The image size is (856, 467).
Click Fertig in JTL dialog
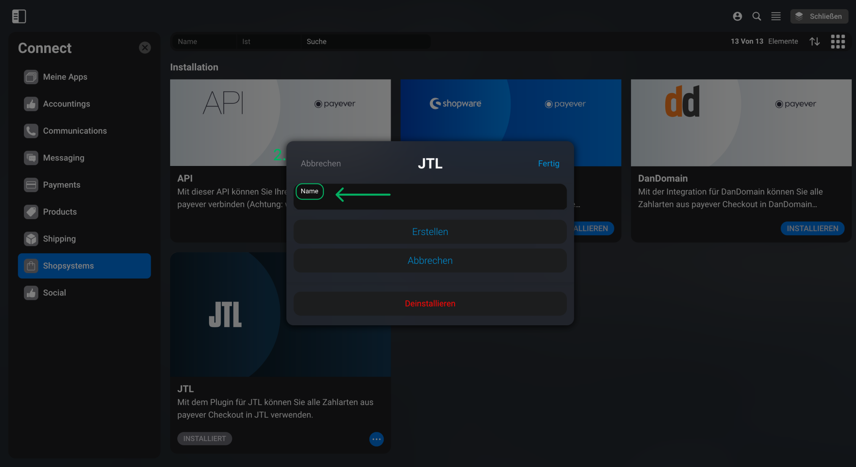pyautogui.click(x=548, y=163)
